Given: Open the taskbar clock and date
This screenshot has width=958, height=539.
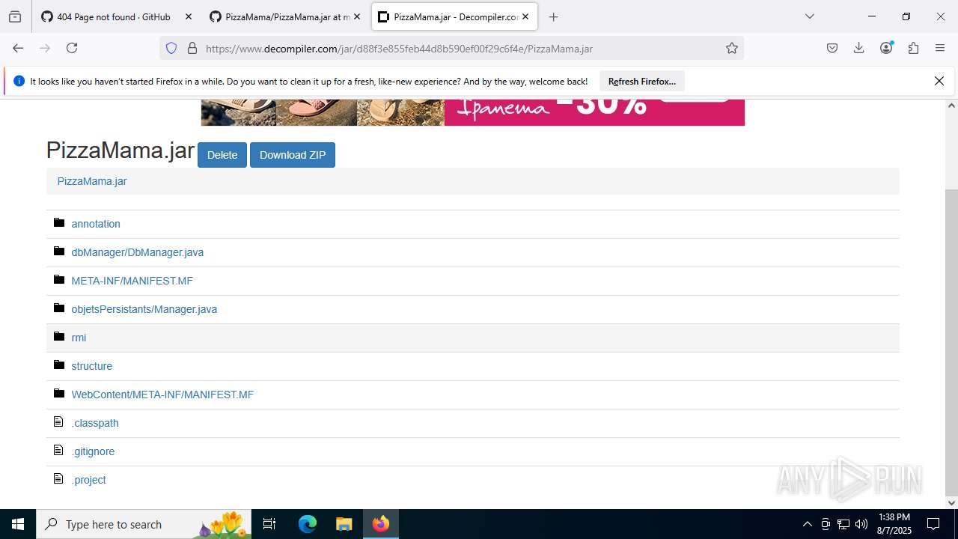Looking at the screenshot, I should 894,524.
